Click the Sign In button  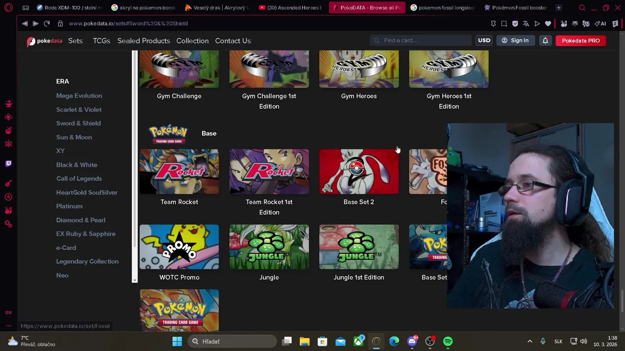point(515,40)
